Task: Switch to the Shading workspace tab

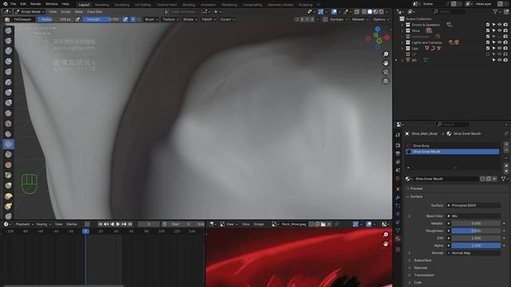Action: (x=188, y=5)
